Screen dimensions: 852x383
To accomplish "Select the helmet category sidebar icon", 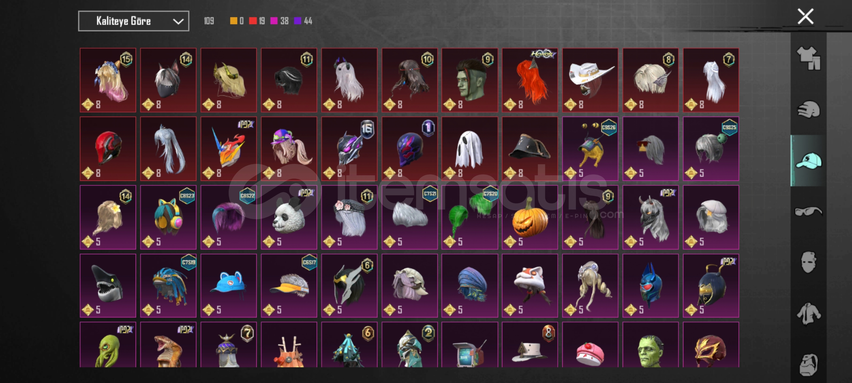I will click(x=808, y=109).
